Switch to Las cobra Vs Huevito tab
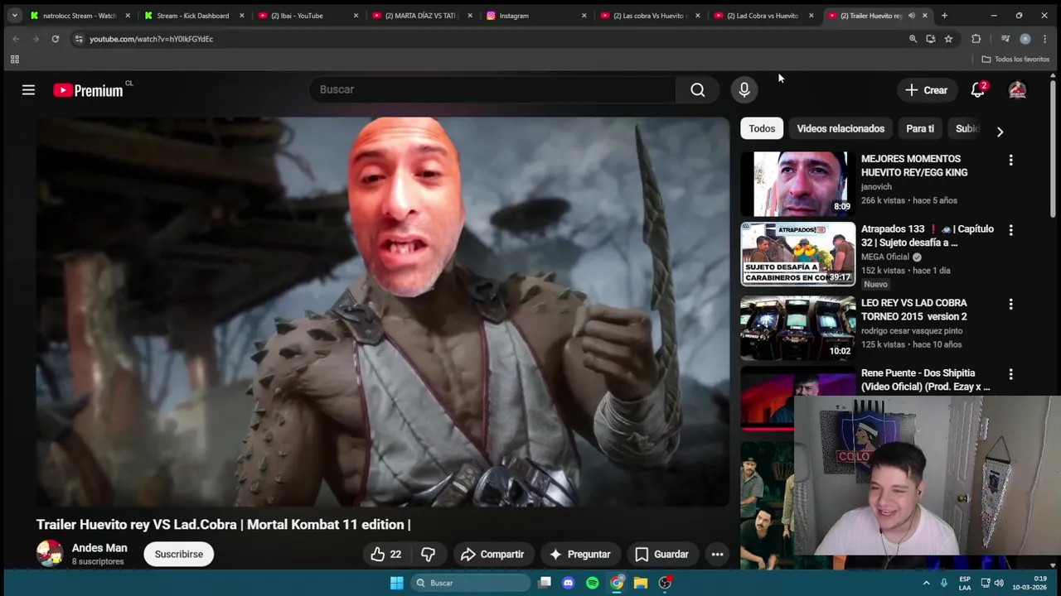 (650, 16)
